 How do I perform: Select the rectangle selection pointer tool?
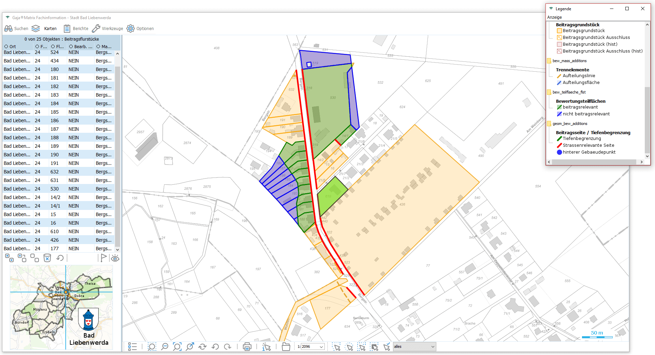(x=336, y=347)
